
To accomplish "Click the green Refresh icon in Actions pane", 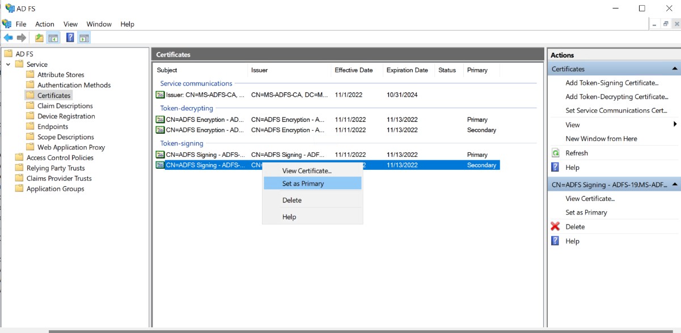I will (556, 153).
